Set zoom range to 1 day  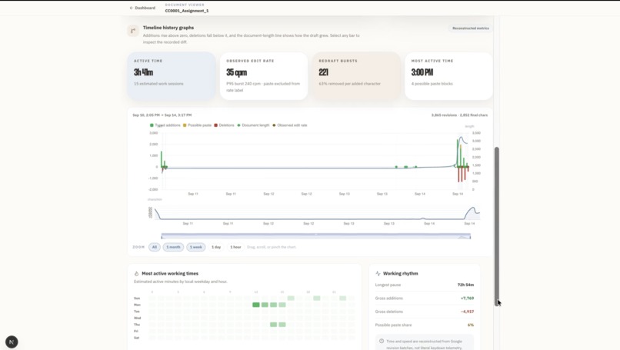tap(216, 247)
